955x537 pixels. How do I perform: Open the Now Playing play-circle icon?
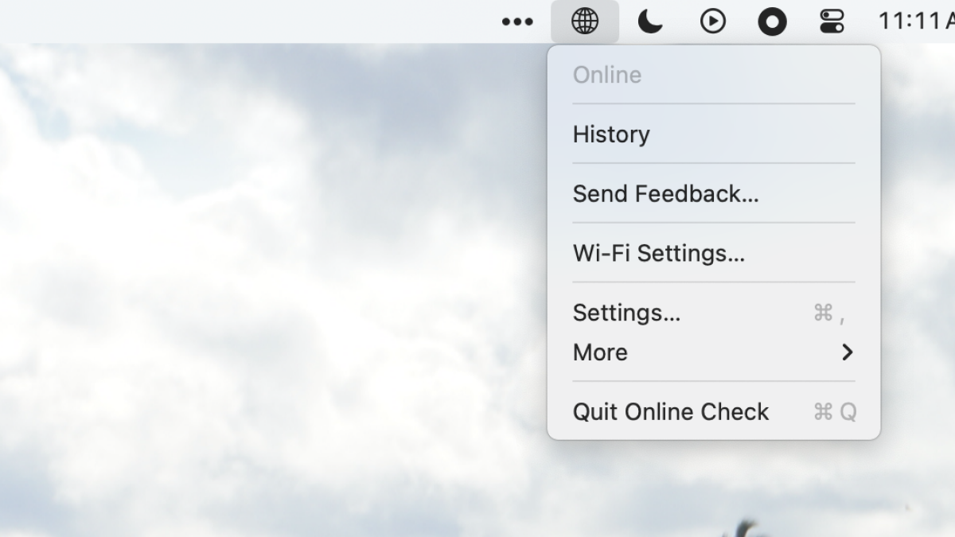713,21
